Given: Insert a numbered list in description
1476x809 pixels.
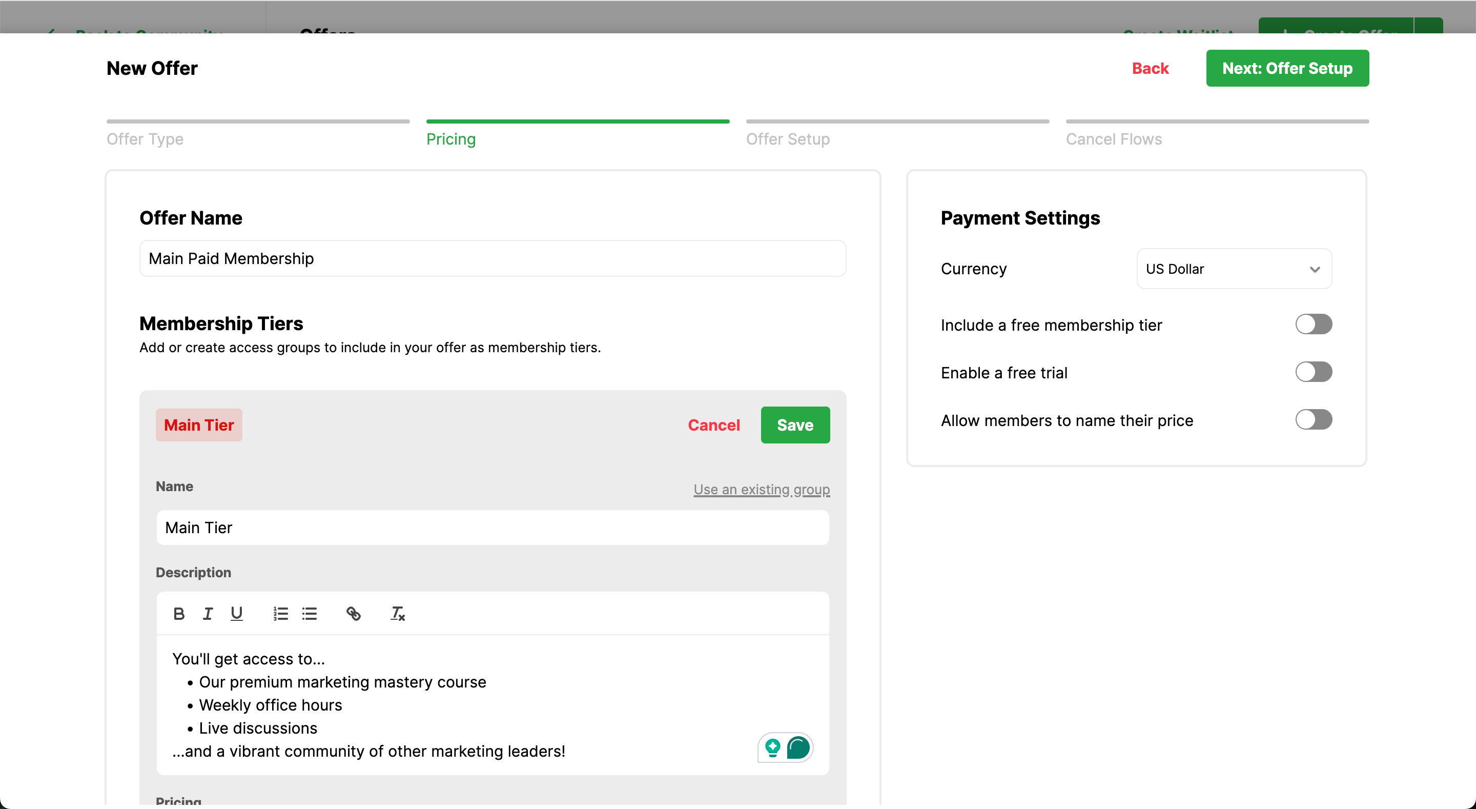Looking at the screenshot, I should (x=280, y=614).
